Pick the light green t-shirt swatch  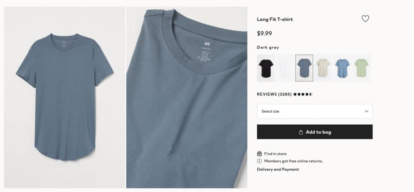click(361, 68)
